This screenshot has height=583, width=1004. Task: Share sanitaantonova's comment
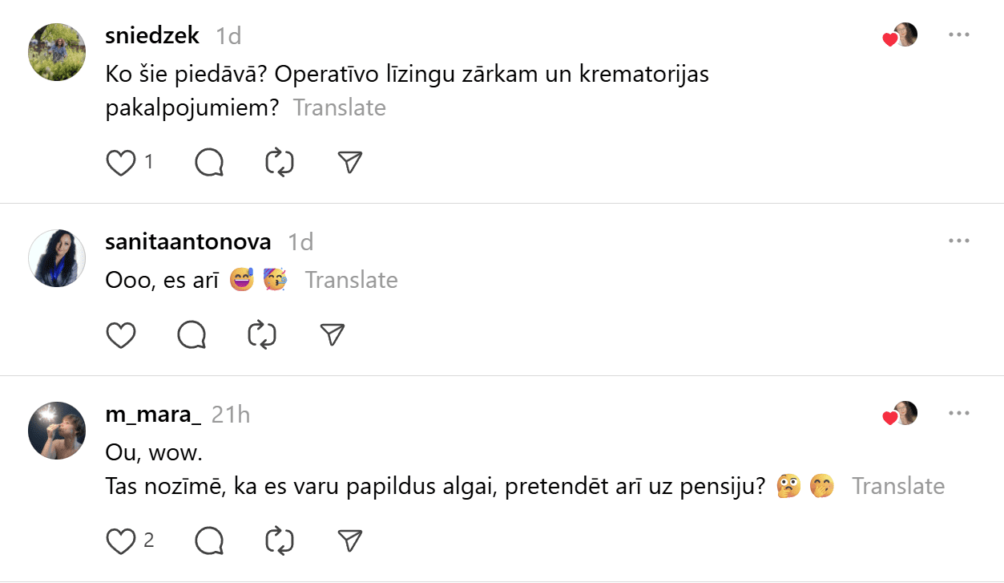[x=333, y=334]
